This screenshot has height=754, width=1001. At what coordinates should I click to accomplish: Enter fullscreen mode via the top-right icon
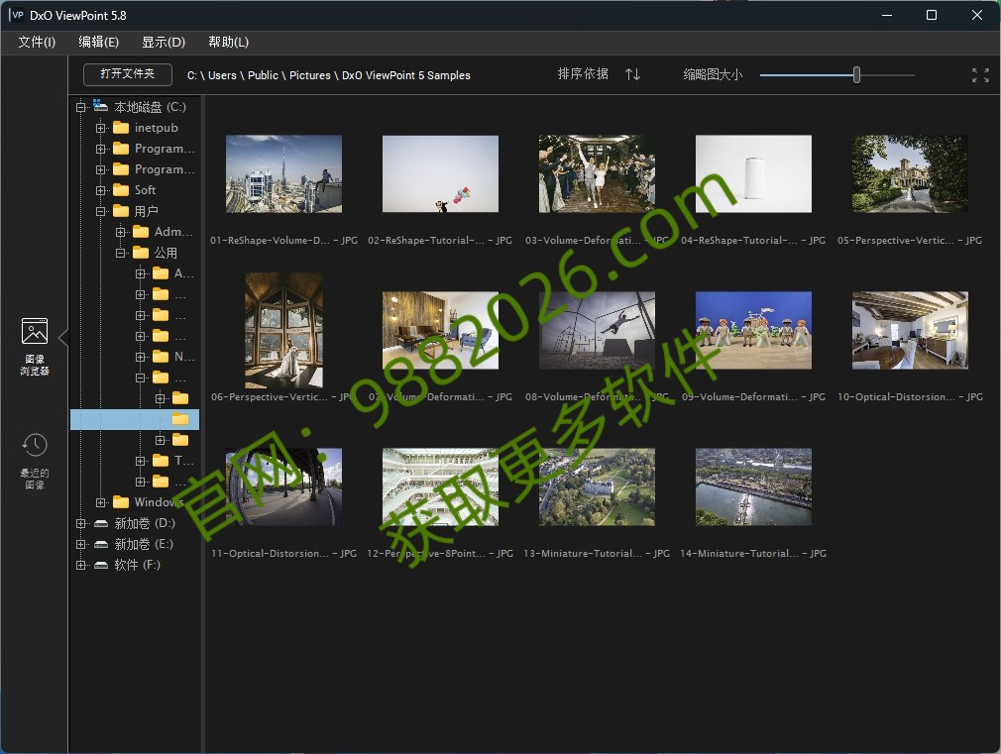click(x=979, y=74)
